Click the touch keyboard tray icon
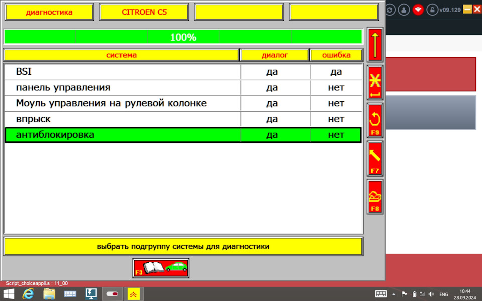Screen dimensions: 482x301 coord(381,294)
